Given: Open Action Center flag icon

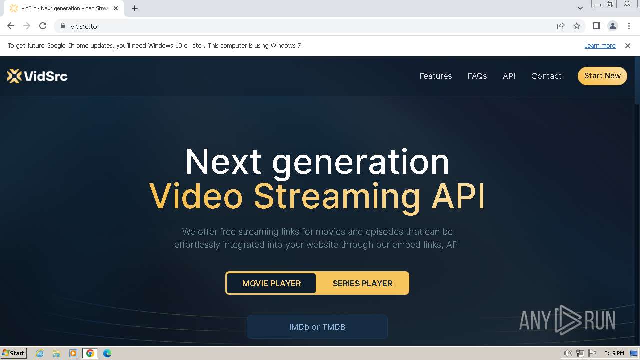Looking at the screenshot, I should pos(592,353).
